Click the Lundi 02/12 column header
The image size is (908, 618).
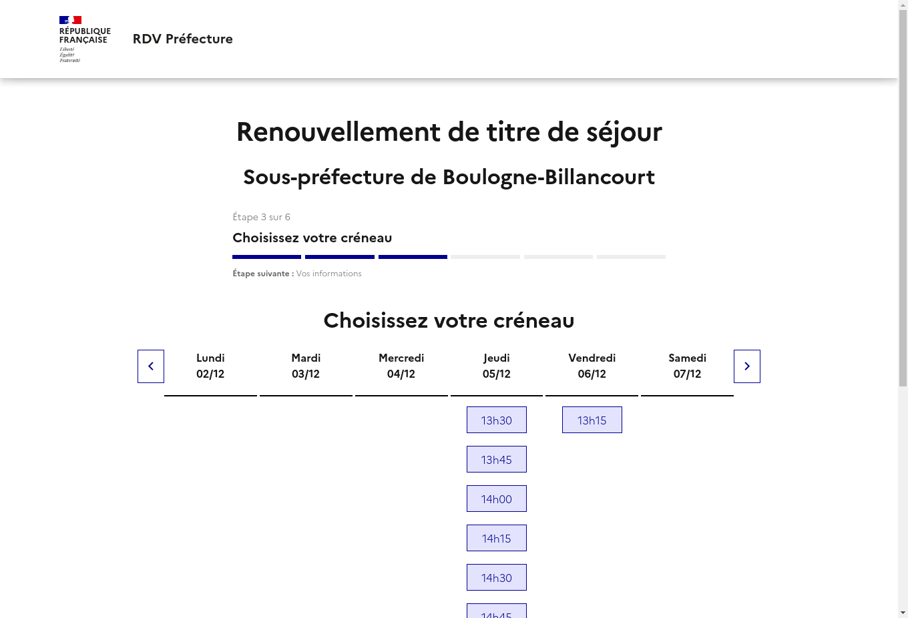click(210, 366)
